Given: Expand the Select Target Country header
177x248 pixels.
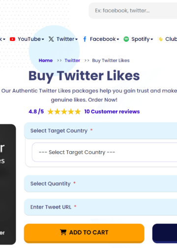Looking at the screenshot, I should point(100,130).
